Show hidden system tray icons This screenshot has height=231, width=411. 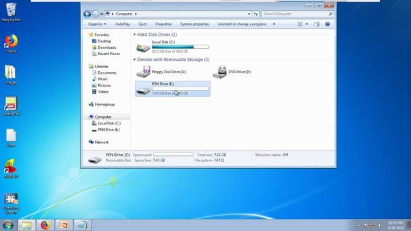359,225
